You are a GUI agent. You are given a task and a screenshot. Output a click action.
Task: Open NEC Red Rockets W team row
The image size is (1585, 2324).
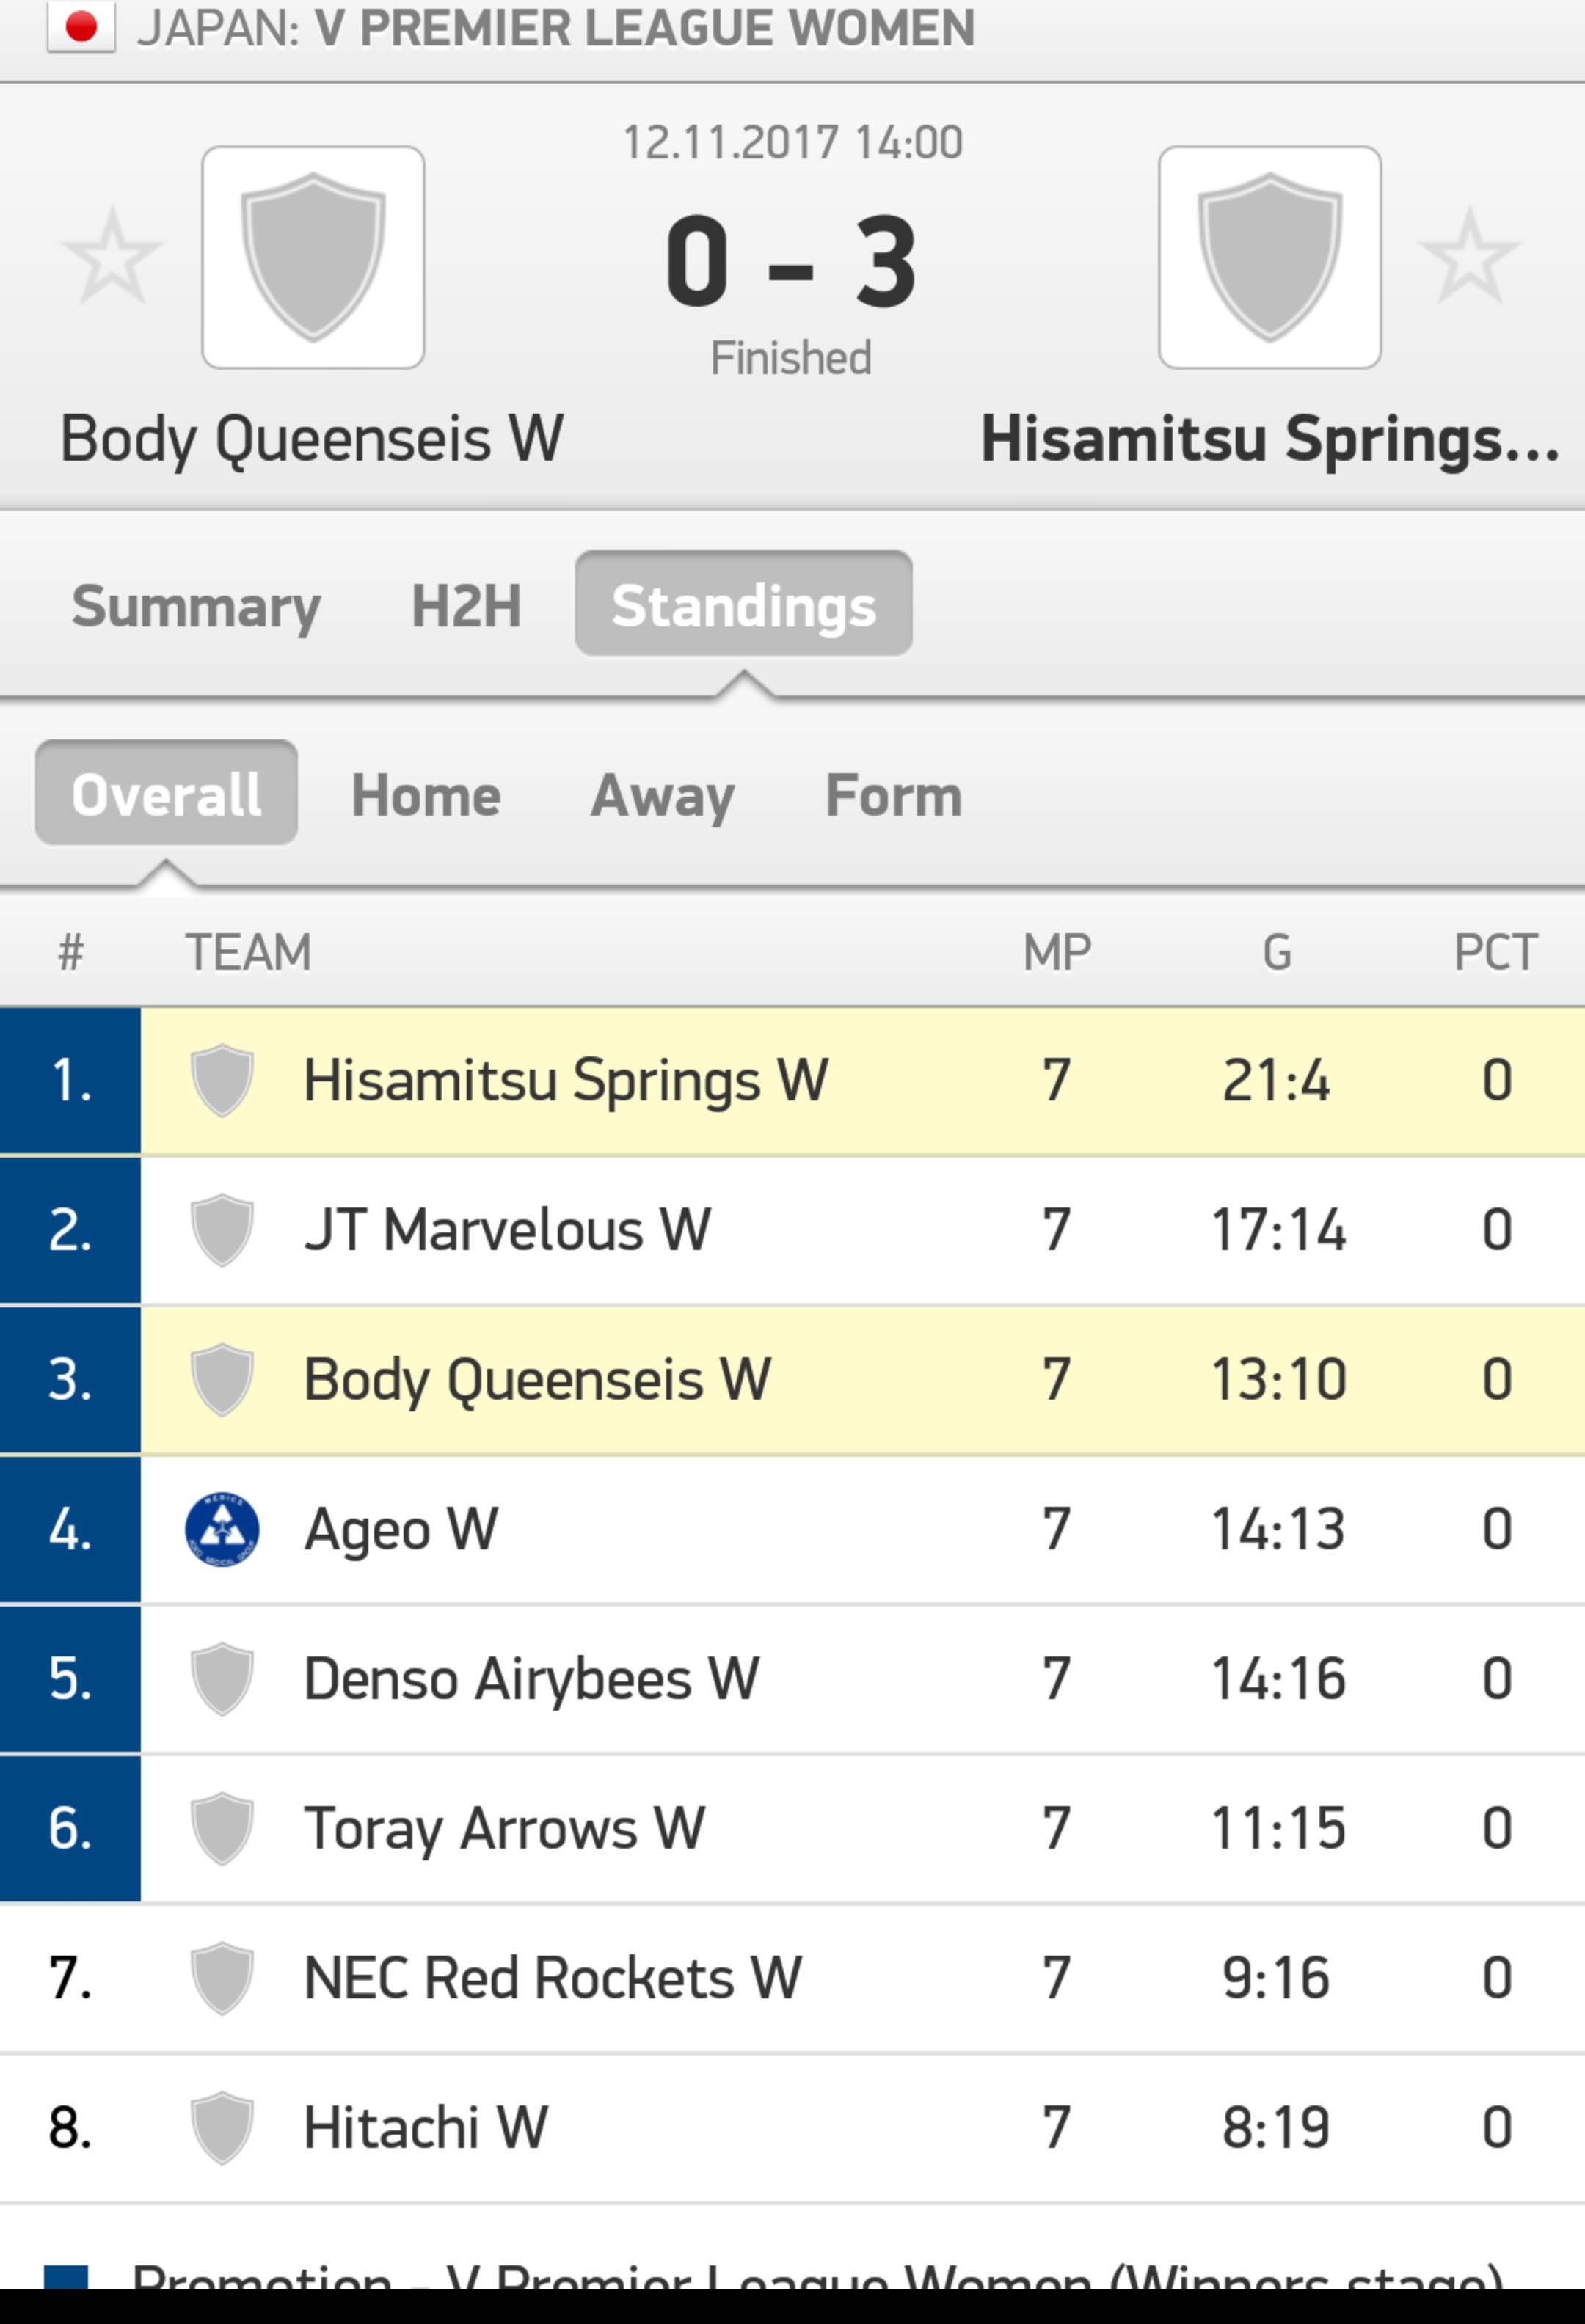tap(792, 1979)
